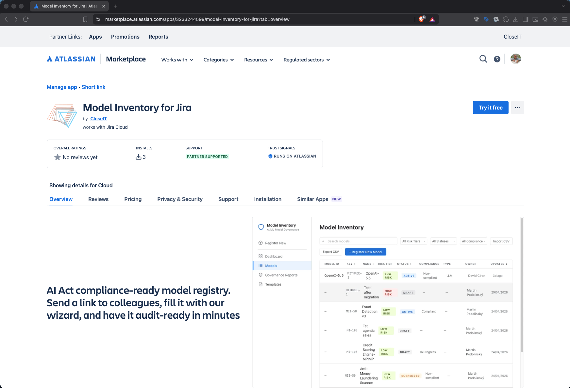Open the browser hamburger menu

click(x=565, y=19)
